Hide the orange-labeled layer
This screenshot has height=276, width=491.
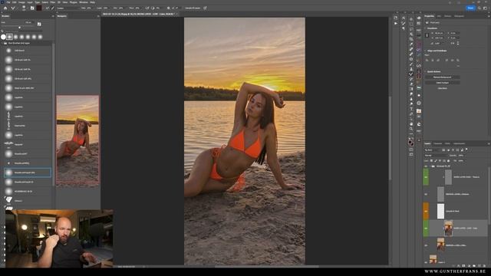pos(426,212)
